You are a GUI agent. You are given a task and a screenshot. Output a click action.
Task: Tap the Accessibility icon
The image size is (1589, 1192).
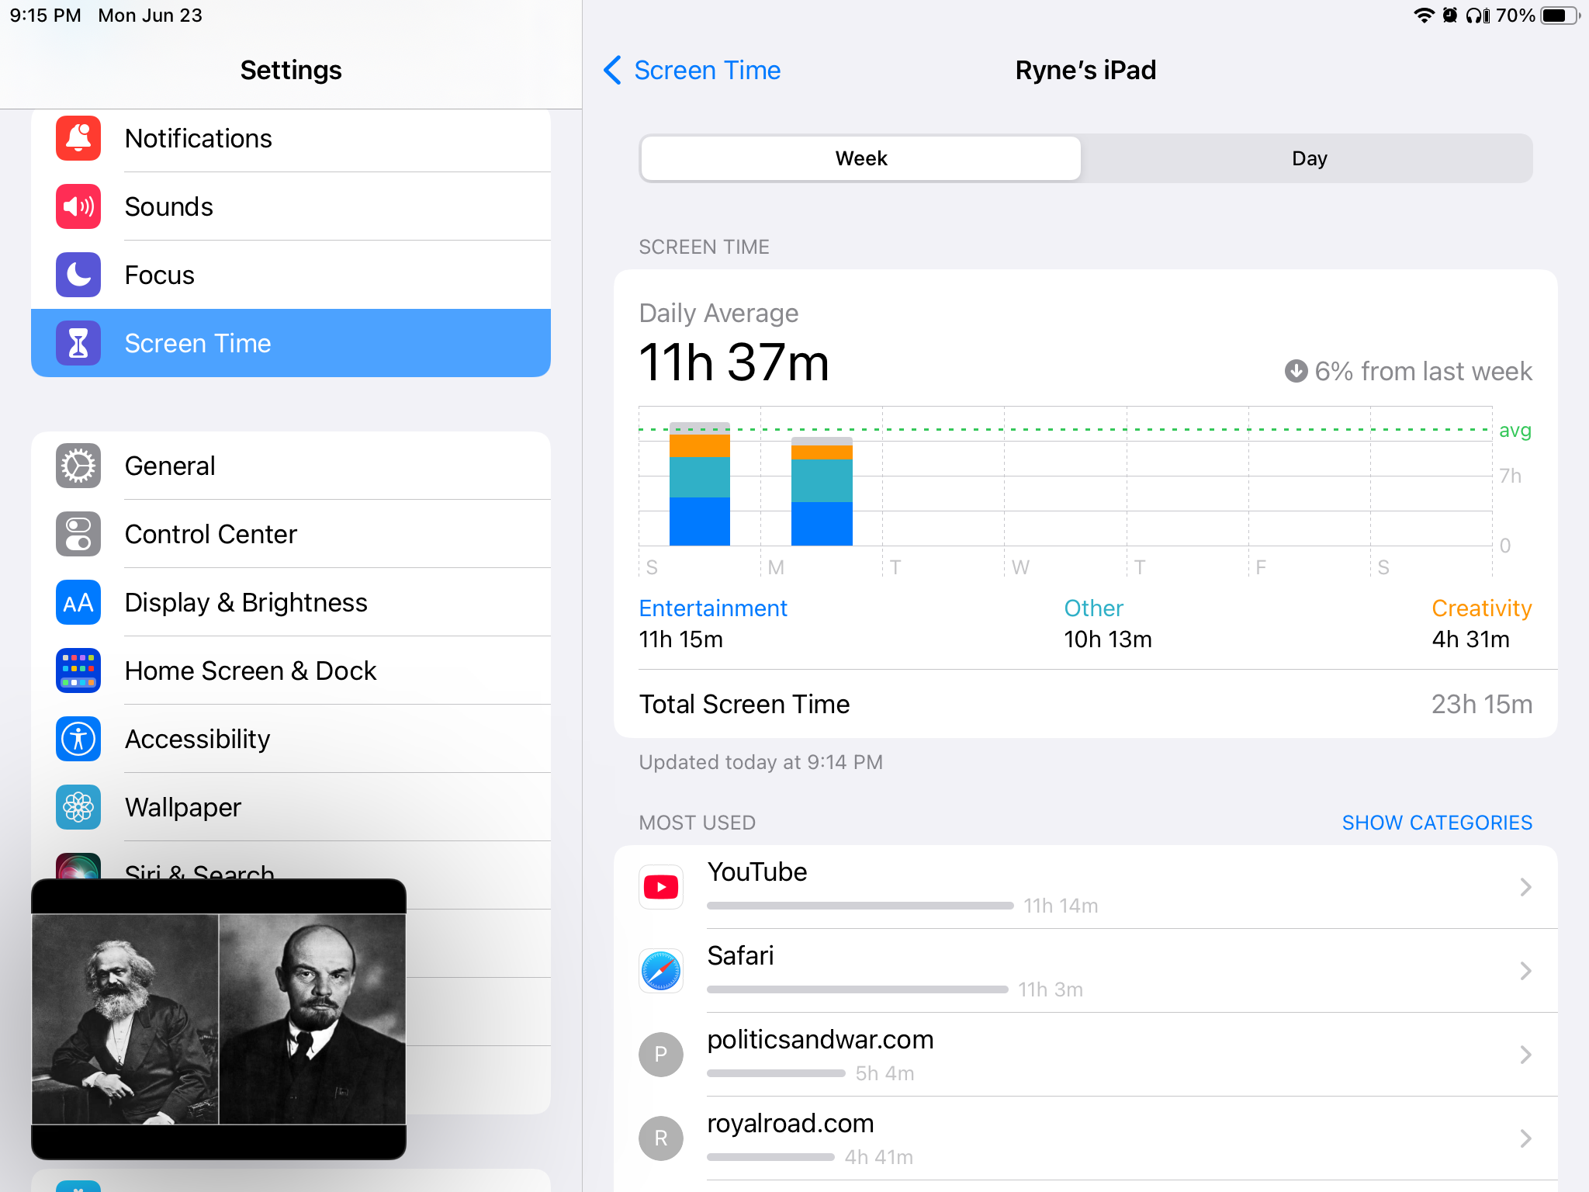click(x=78, y=739)
